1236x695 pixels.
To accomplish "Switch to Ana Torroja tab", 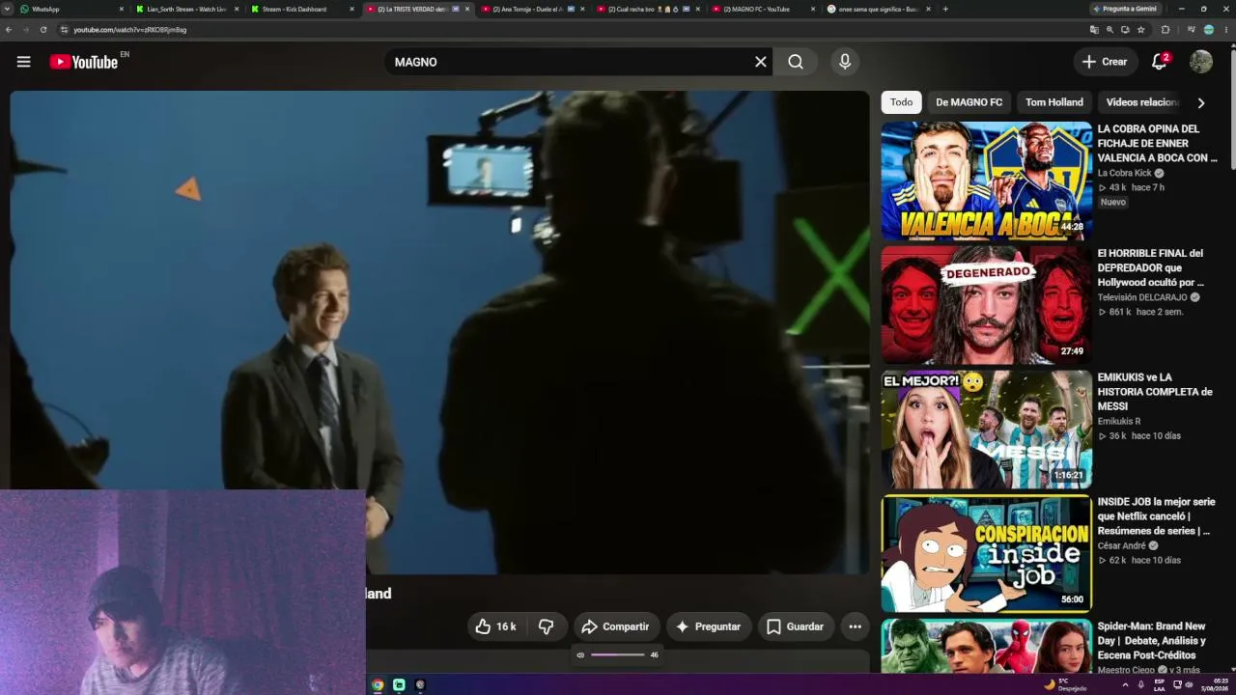I will [534, 9].
